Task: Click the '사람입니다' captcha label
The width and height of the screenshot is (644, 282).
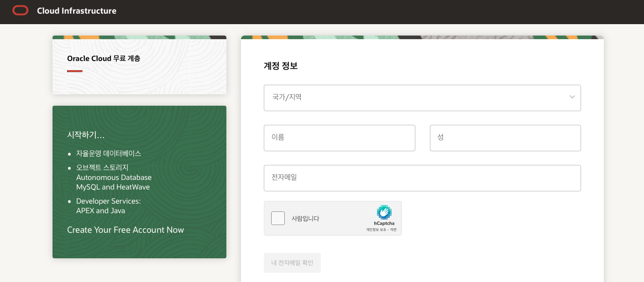Action: [x=305, y=219]
